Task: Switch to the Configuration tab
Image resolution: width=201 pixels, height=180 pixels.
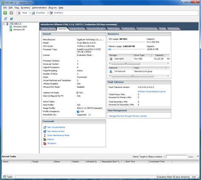Action: (x=128, y=29)
